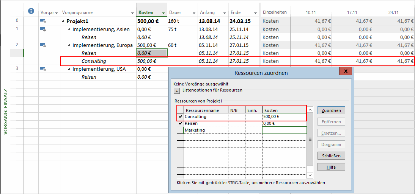Click task mode icon for Implementierung, Asien
Viewport: 415px width, 194px height.
point(43,29)
